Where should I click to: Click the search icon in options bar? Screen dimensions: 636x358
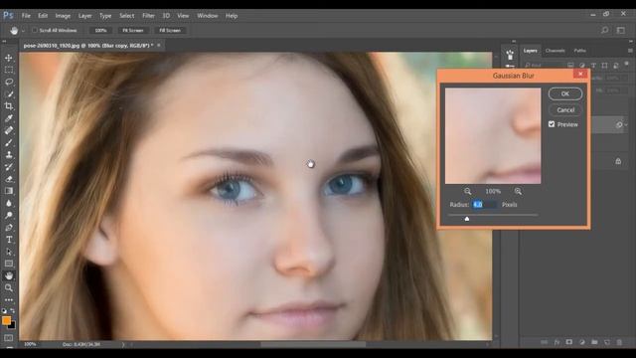point(605,30)
